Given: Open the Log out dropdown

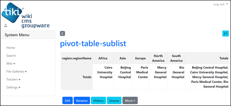Looking at the screenshot, I should 221,4.
